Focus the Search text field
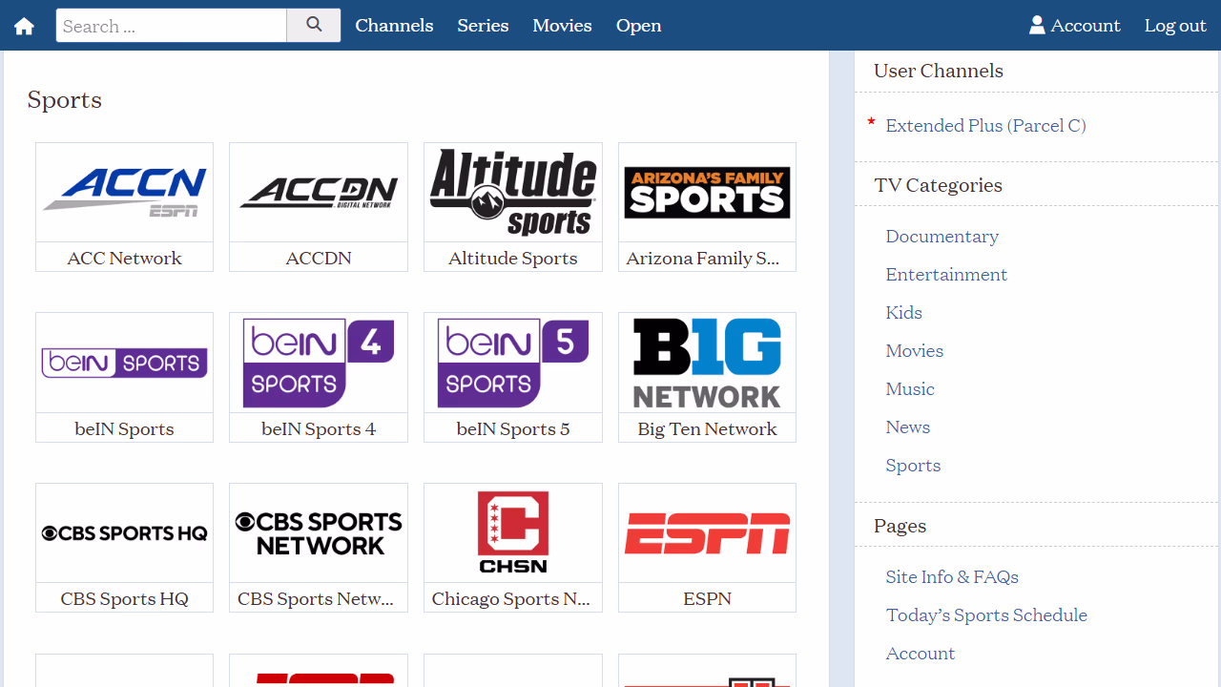Screen dimensions: 1221x687 point(172,26)
